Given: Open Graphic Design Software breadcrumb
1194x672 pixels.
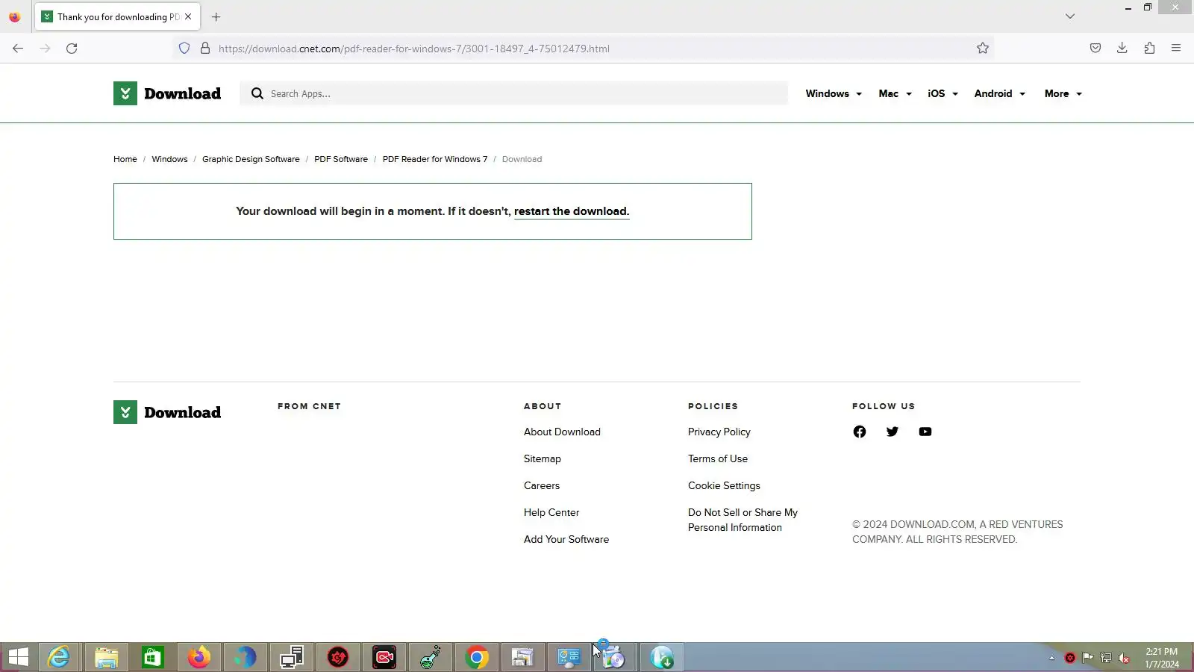Looking at the screenshot, I should pos(251,159).
